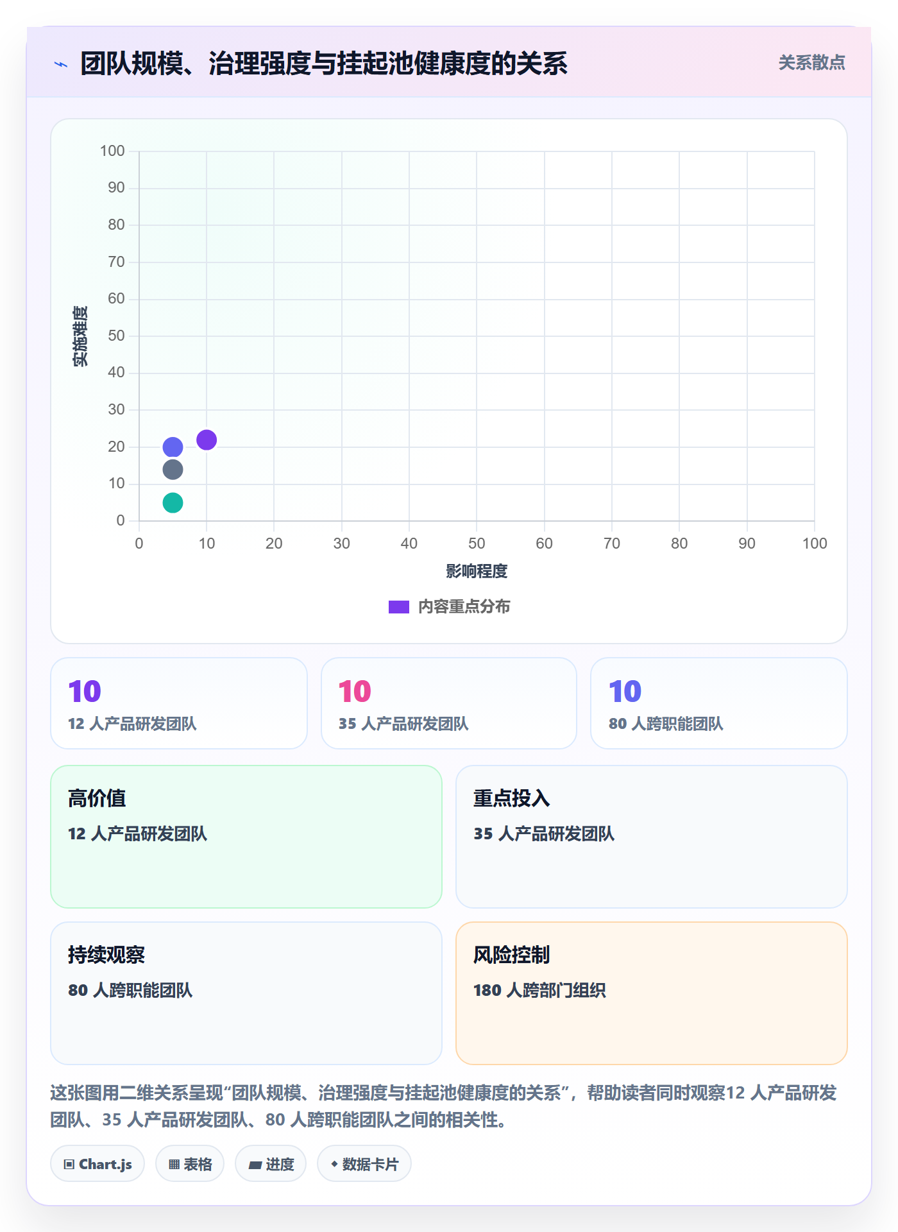Viewport: 898px width, 1232px height.
Task: Click the lightning bolt icon beside the title
Action: click(x=61, y=64)
